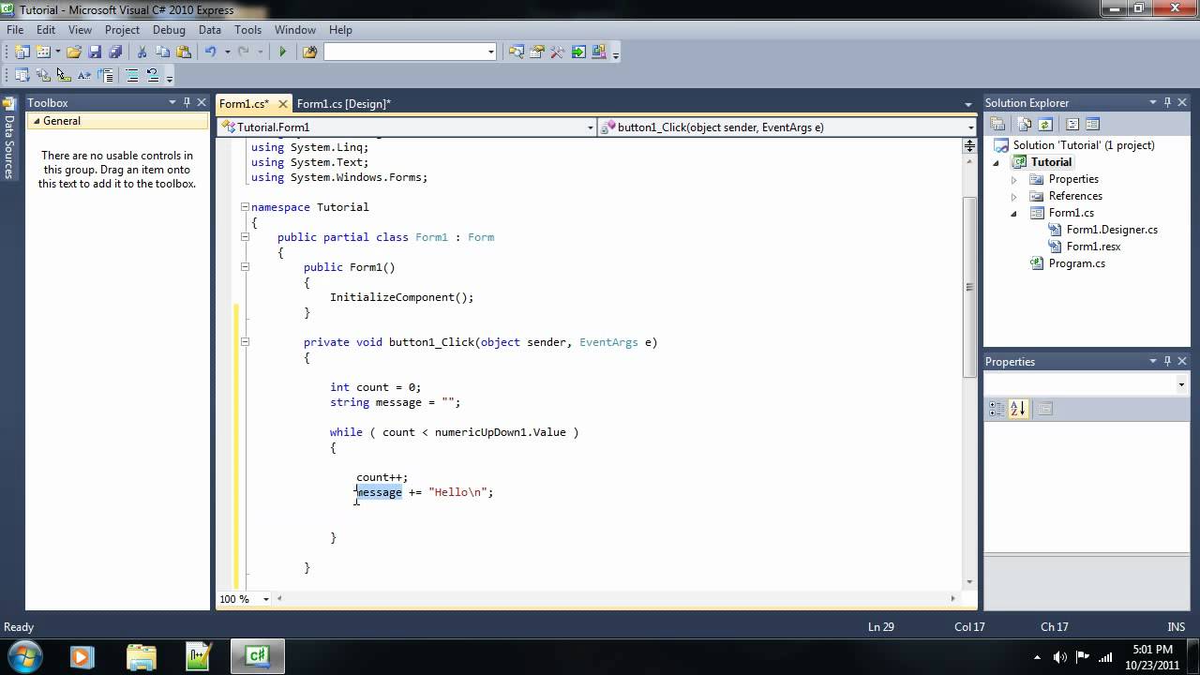Screen dimensions: 1200x675
Task: Open the Tools menu
Action: [247, 30]
